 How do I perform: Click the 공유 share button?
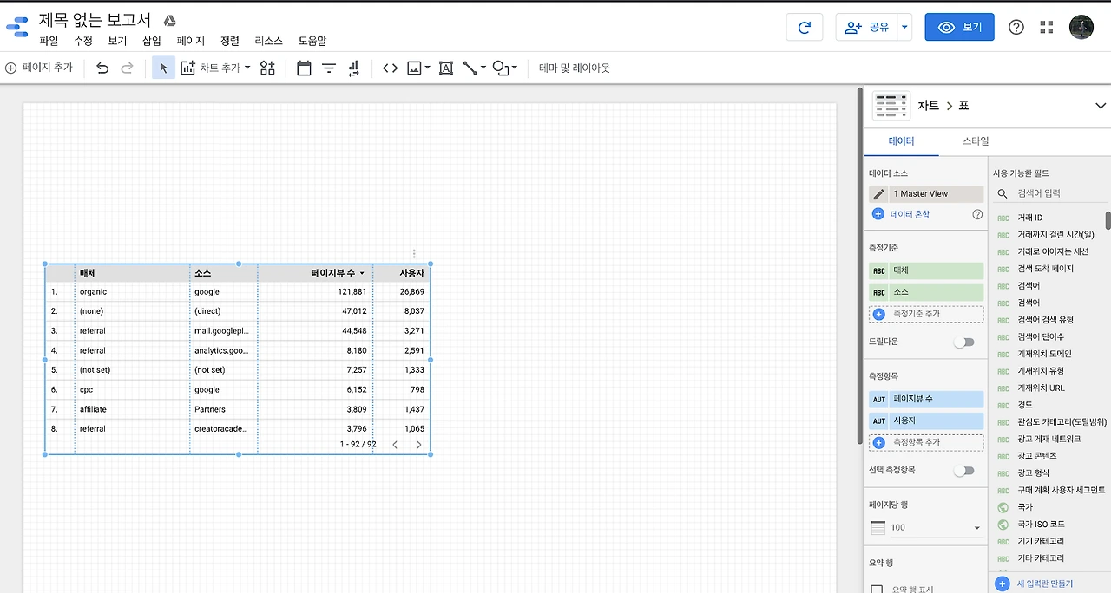[x=867, y=27]
